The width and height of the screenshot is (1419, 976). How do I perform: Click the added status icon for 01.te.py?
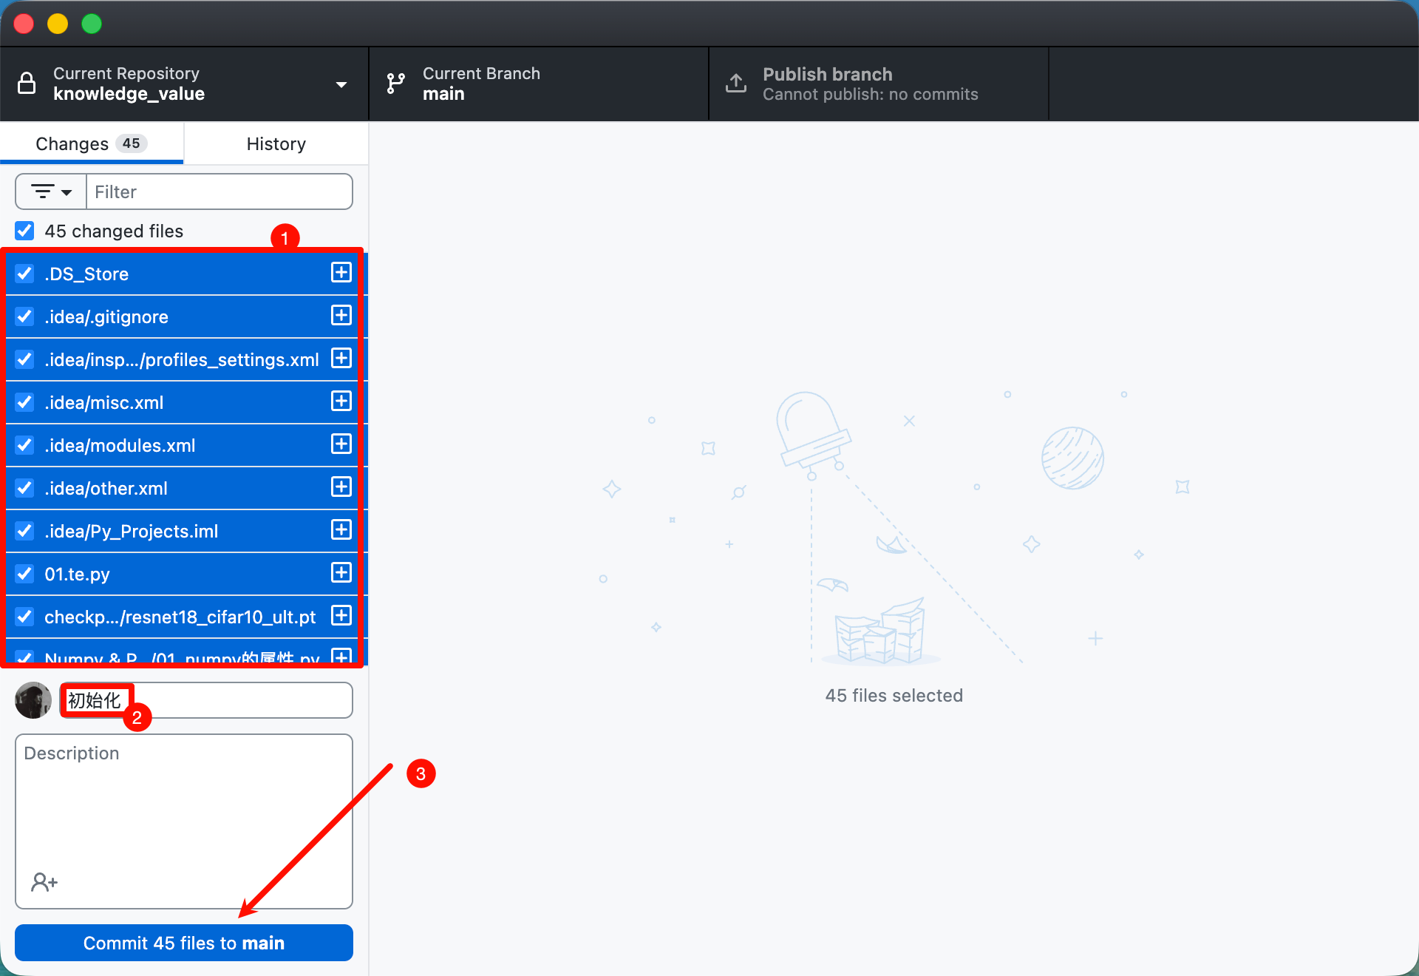[x=341, y=573]
